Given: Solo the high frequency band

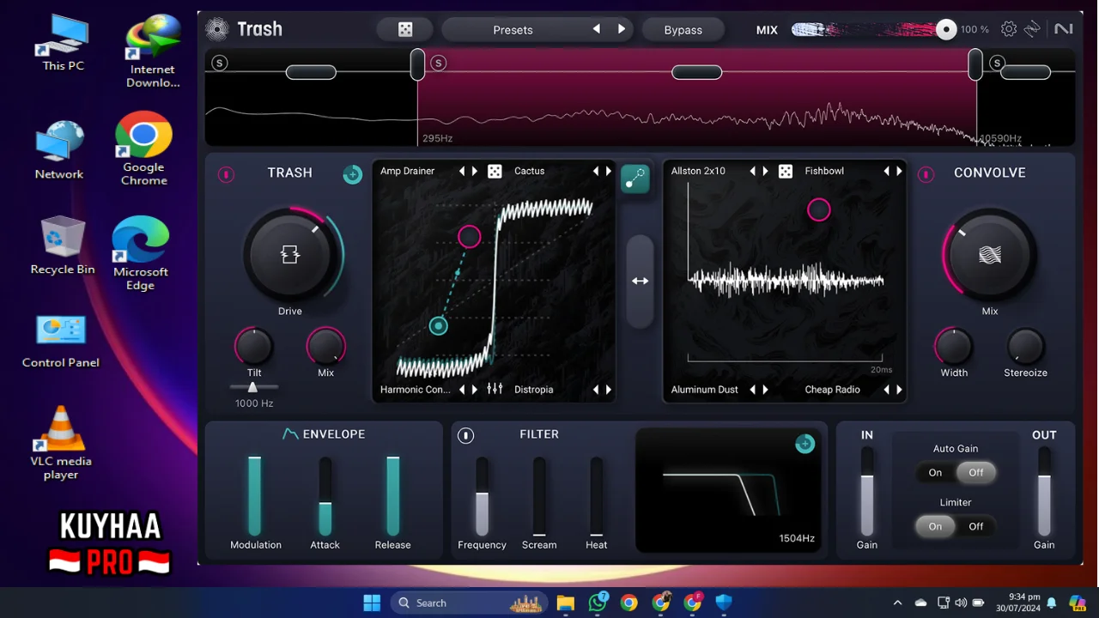Looking at the screenshot, I should 997,63.
